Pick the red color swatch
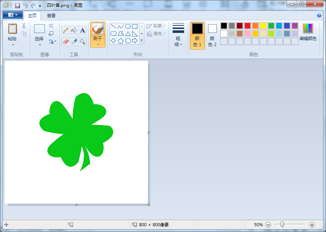 point(248,26)
